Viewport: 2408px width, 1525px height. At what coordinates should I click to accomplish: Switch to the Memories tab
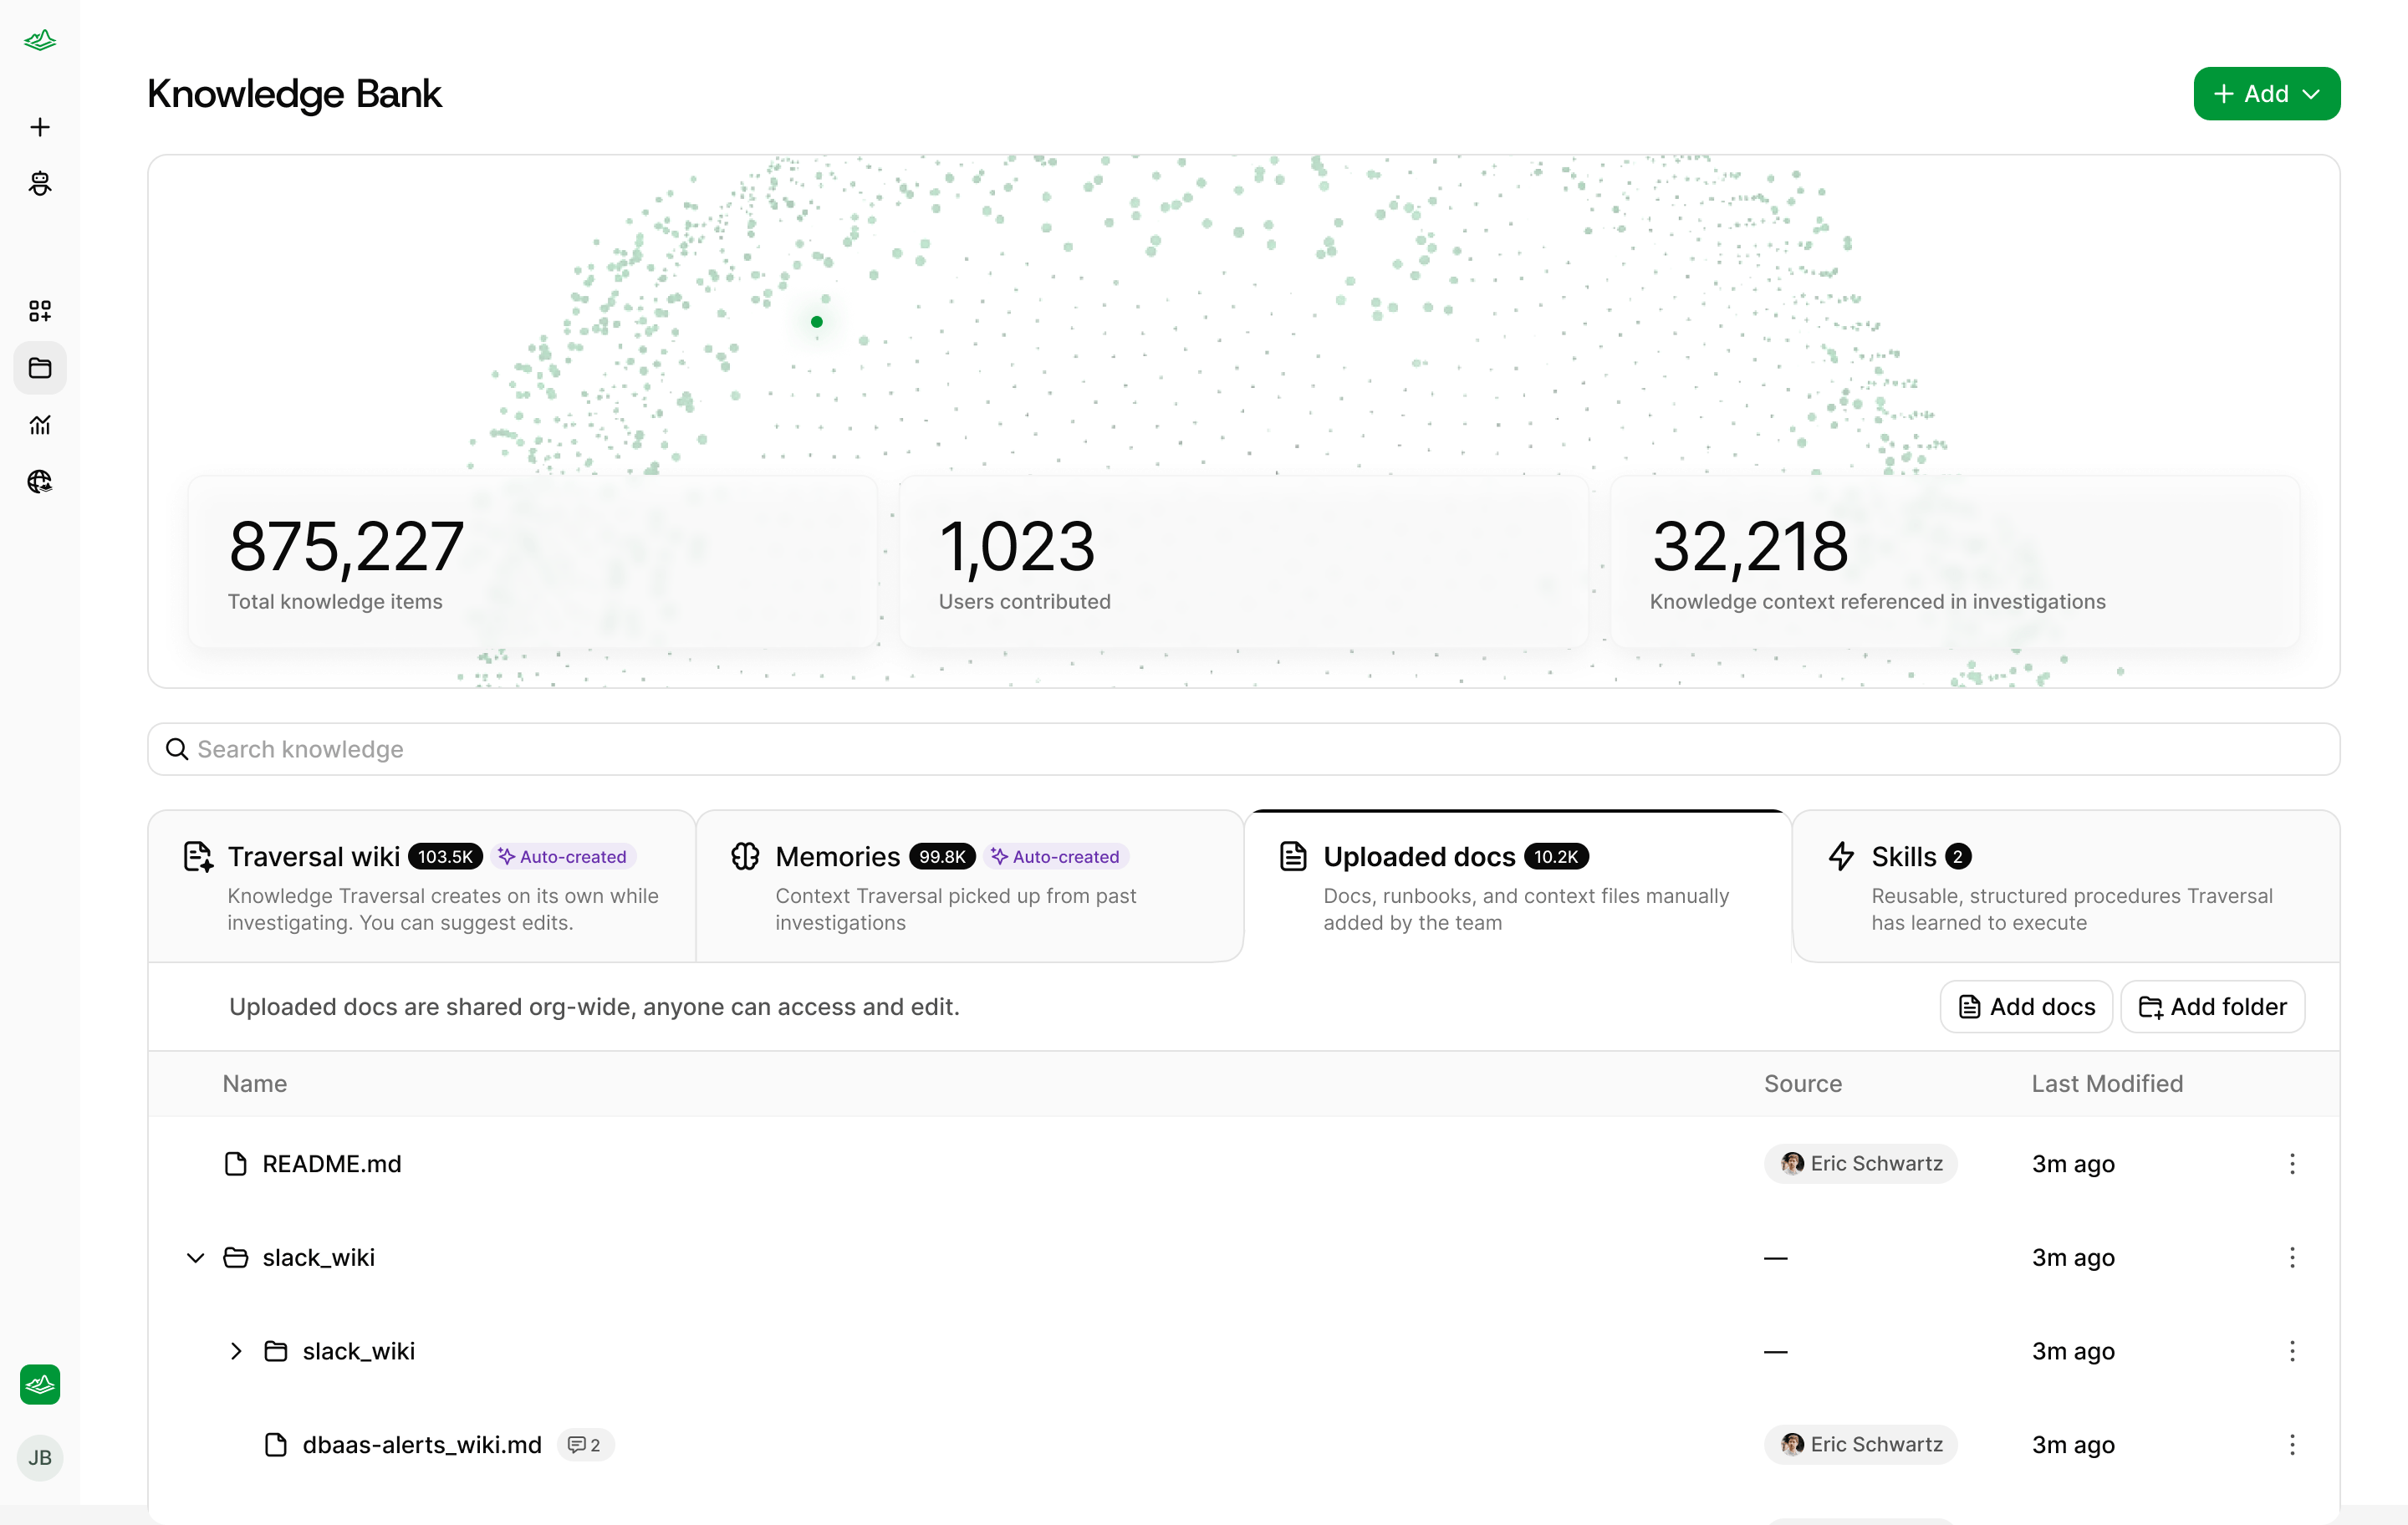click(969, 886)
